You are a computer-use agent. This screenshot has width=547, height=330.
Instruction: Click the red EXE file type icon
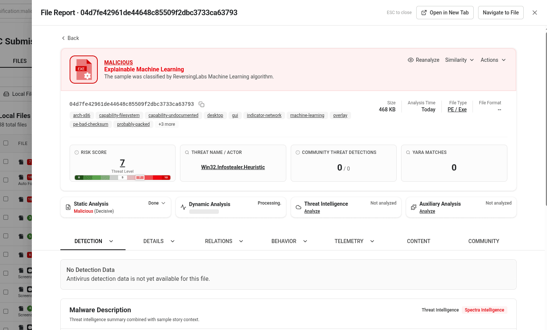click(x=84, y=70)
